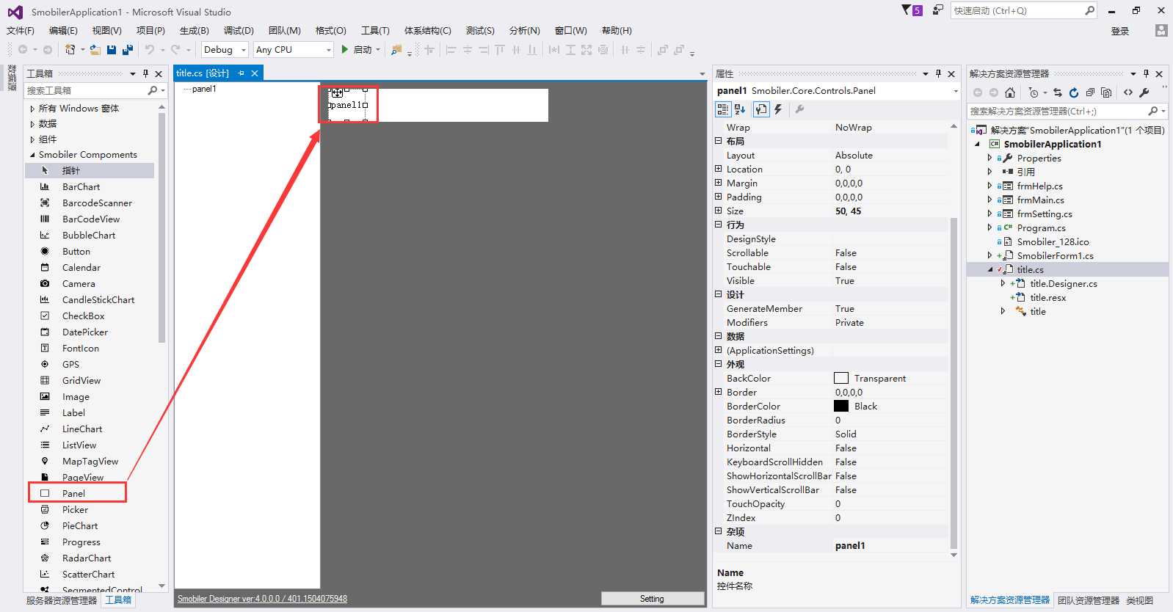
Task: Pin the Properties panel with pushpin icon
Action: [938, 73]
